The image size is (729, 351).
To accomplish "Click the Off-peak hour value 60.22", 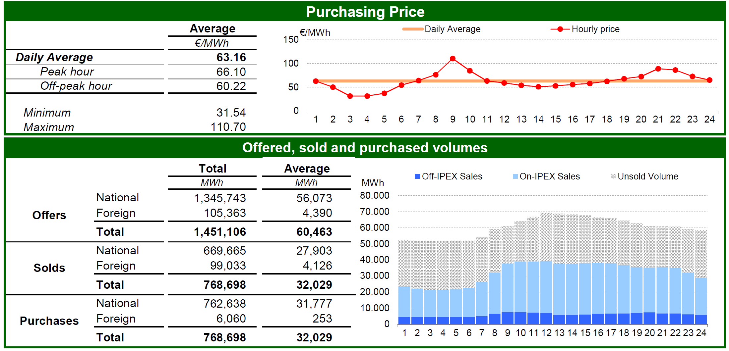I will pyautogui.click(x=231, y=86).
